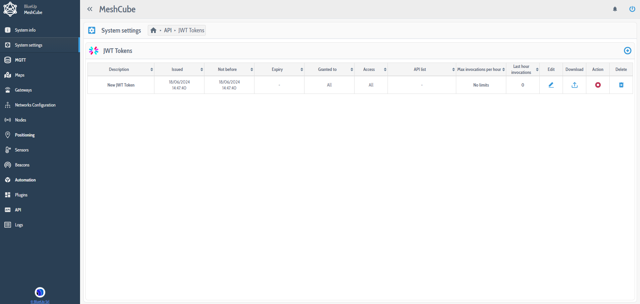Open notifications via the bell icon
This screenshot has width=640, height=304.
[x=615, y=9]
